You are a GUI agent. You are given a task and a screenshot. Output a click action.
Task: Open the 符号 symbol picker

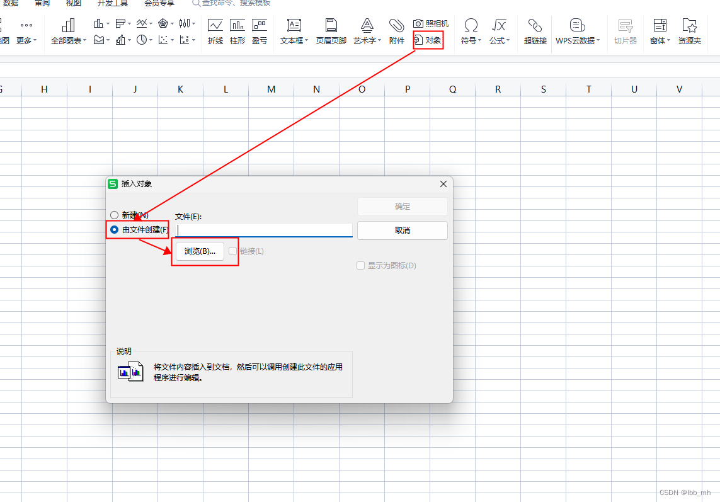471,31
